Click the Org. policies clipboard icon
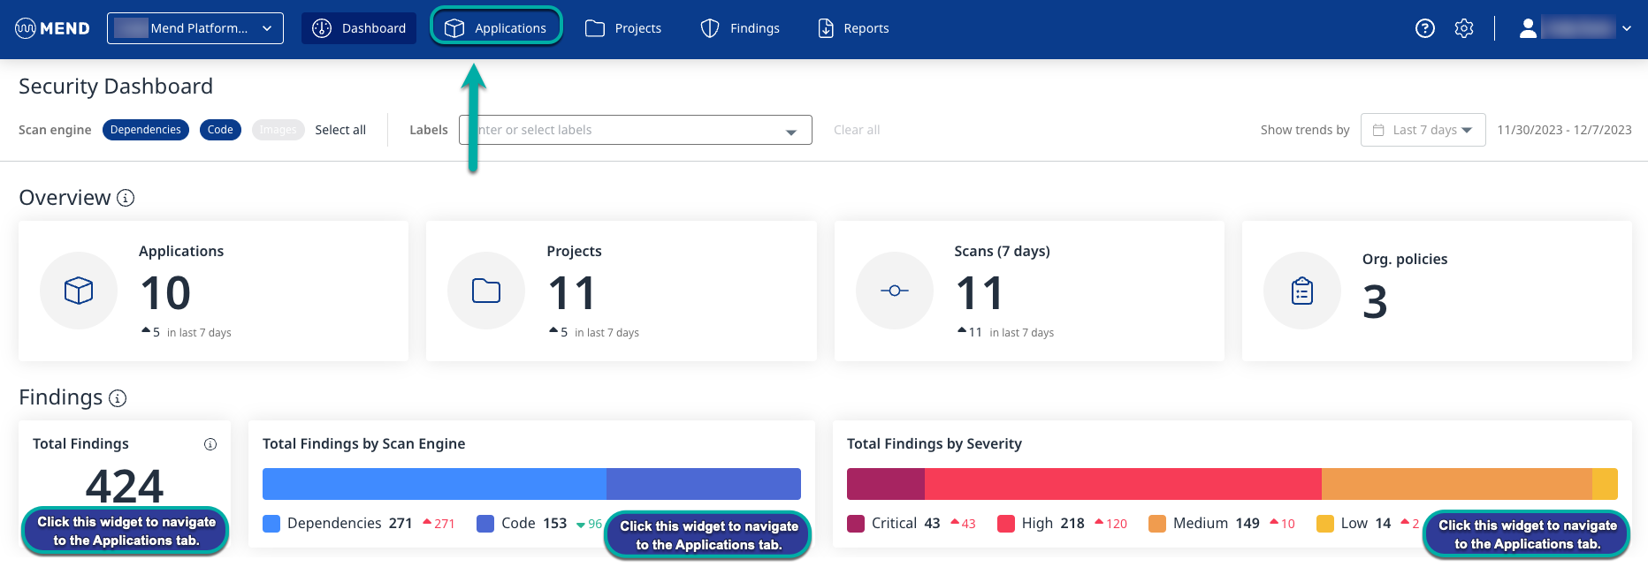 [1301, 291]
